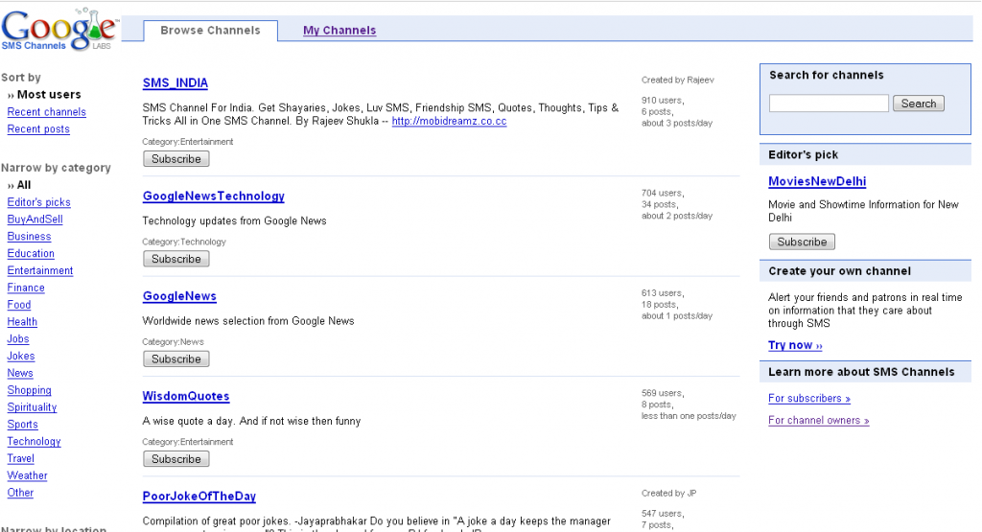The height and width of the screenshot is (532, 982).
Task: Sort by Recent channels
Action: pyautogui.click(x=46, y=112)
